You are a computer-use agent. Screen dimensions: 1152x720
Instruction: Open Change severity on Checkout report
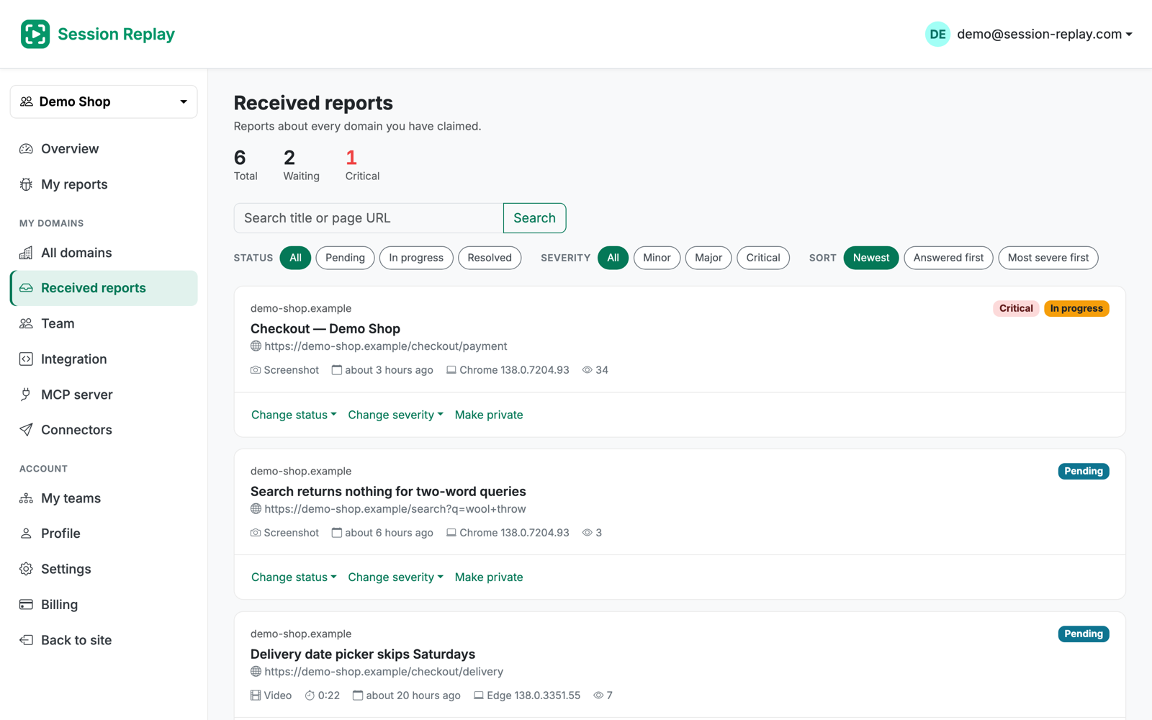coord(395,415)
